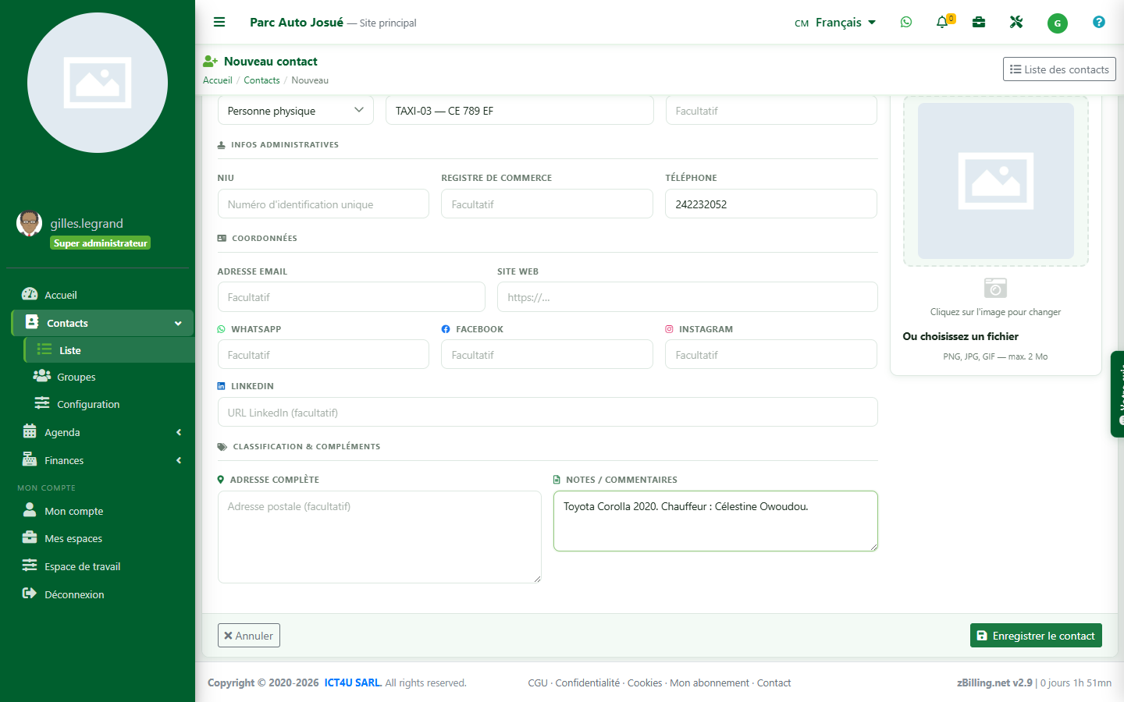Screen dimensions: 1124x702
Task: Click the Notes / Commentaires textarea
Action: pyautogui.click(x=716, y=521)
